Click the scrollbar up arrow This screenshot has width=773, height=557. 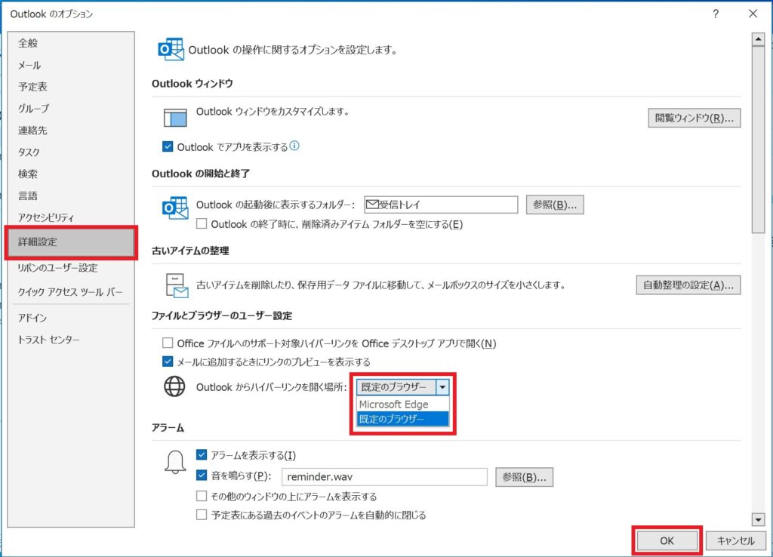pyautogui.click(x=758, y=39)
